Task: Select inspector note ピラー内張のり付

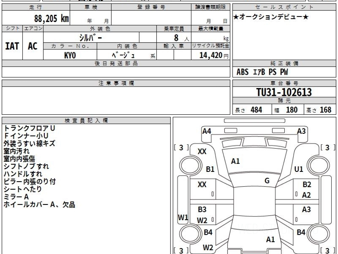Action: pyautogui.click(x=30, y=181)
